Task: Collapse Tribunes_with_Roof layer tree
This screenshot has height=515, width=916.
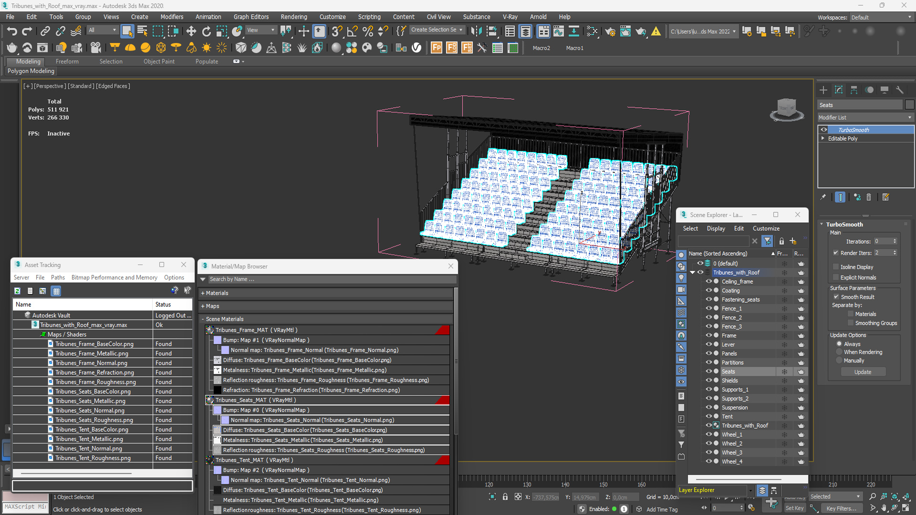Action: (692, 273)
